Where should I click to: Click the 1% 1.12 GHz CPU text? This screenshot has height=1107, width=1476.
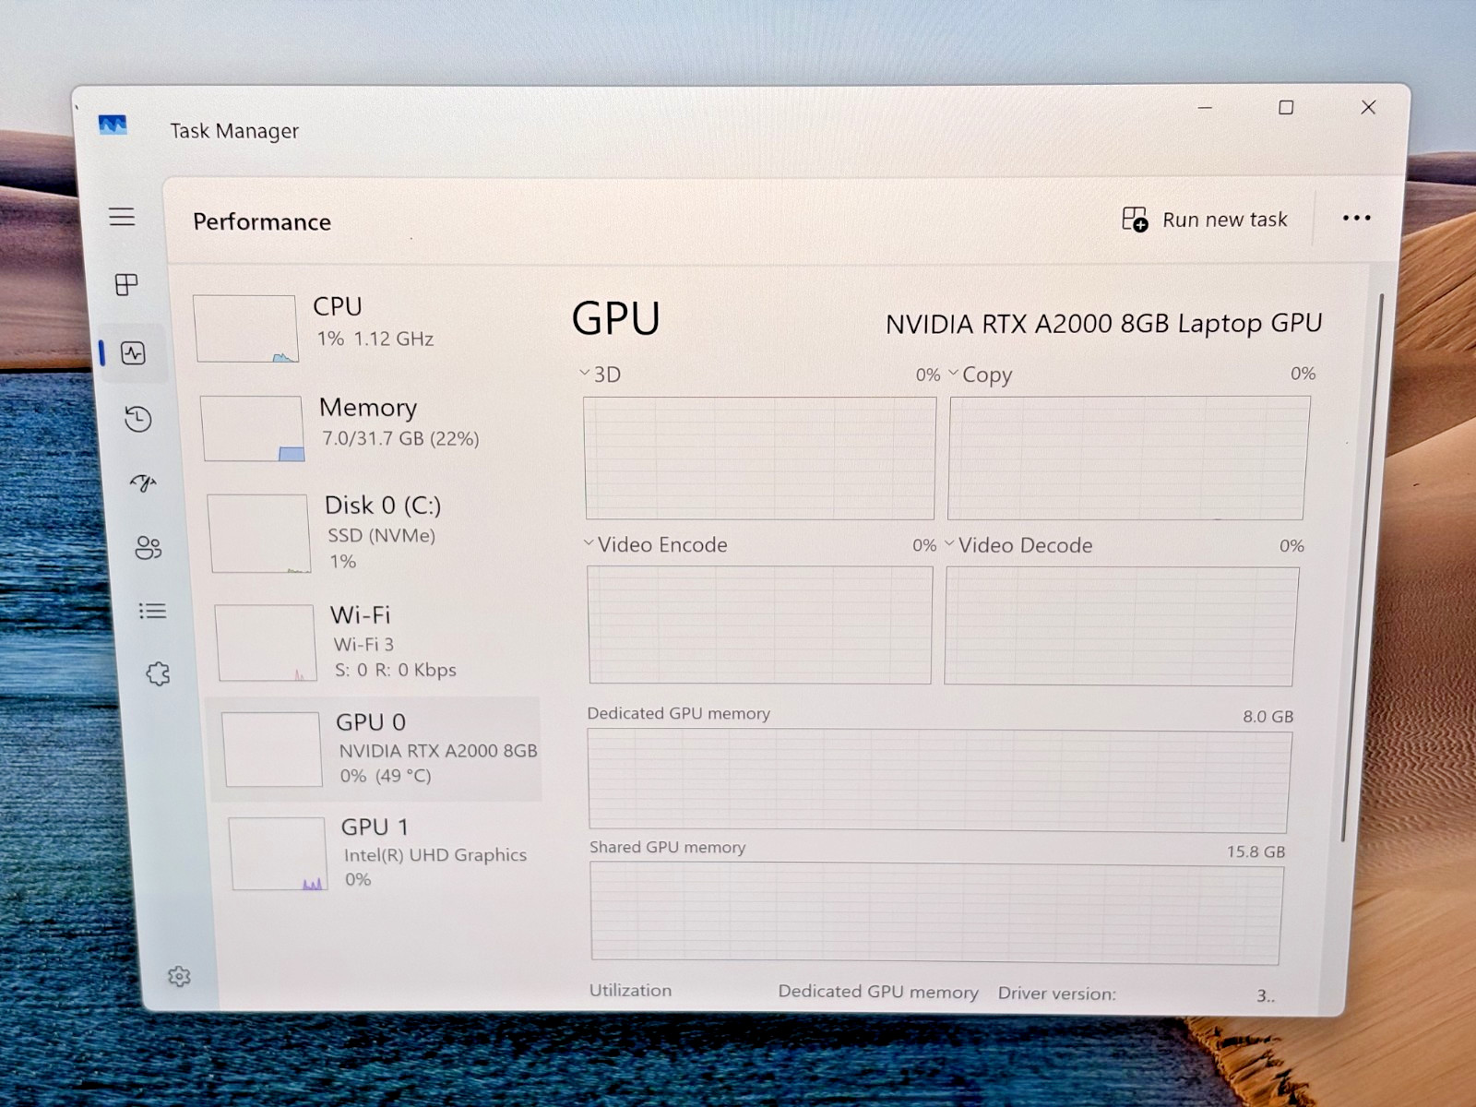[375, 339]
